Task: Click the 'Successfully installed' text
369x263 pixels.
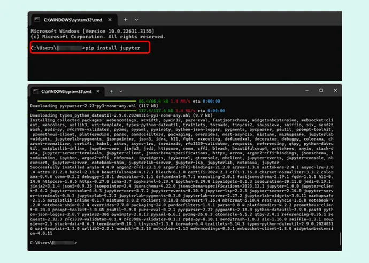Action: coord(57,167)
